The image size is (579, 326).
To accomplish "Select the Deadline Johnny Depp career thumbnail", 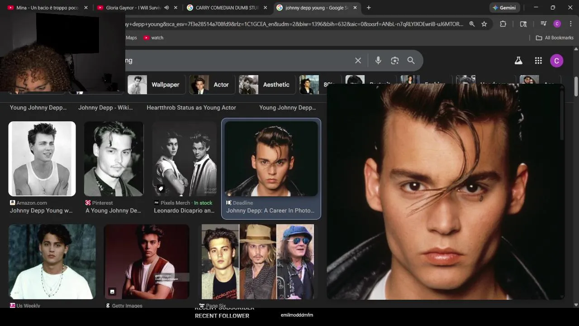I will point(271,158).
